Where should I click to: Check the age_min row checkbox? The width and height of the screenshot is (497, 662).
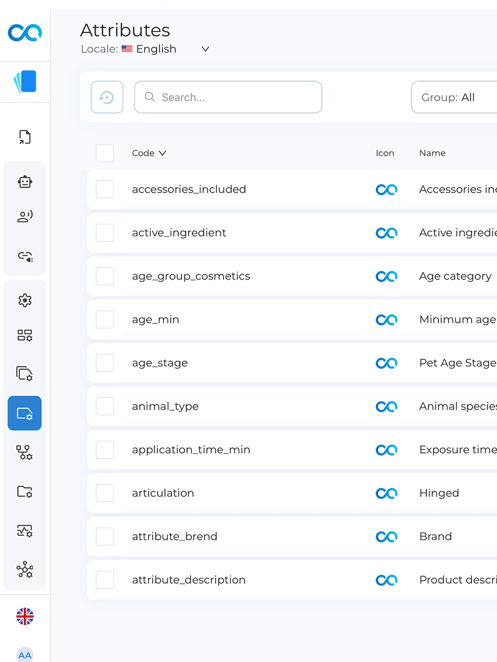pos(105,319)
